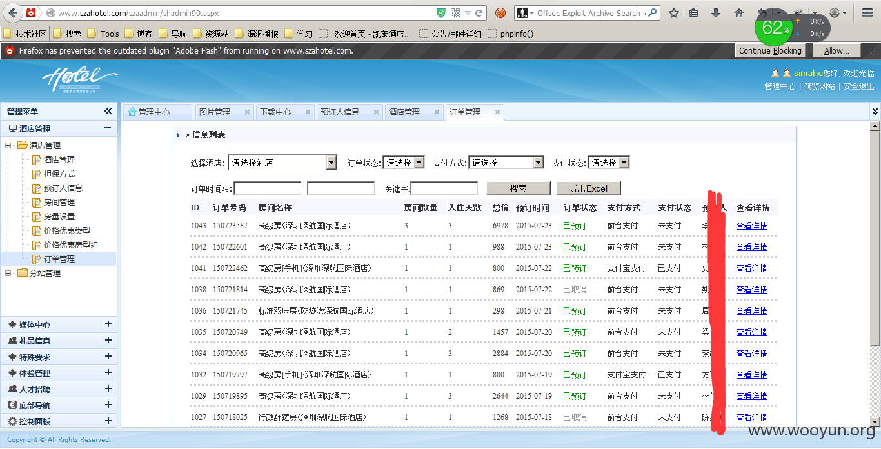881x449 pixels.
Task: Open the 订单状态 dropdown
Action: point(403,163)
